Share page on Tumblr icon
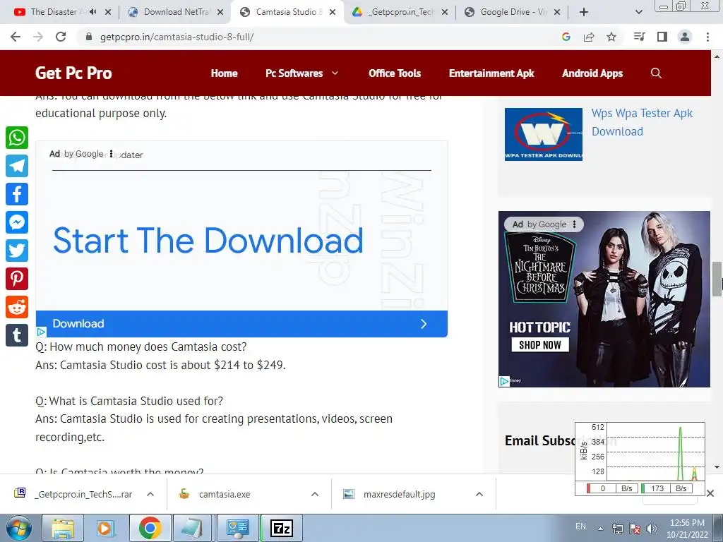Screen dimensions: 723x542 coord(17,335)
